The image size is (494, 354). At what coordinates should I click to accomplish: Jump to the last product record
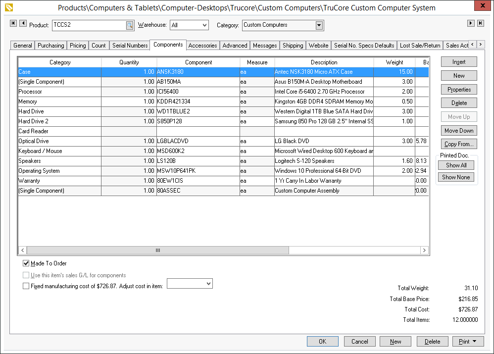[x=480, y=23]
